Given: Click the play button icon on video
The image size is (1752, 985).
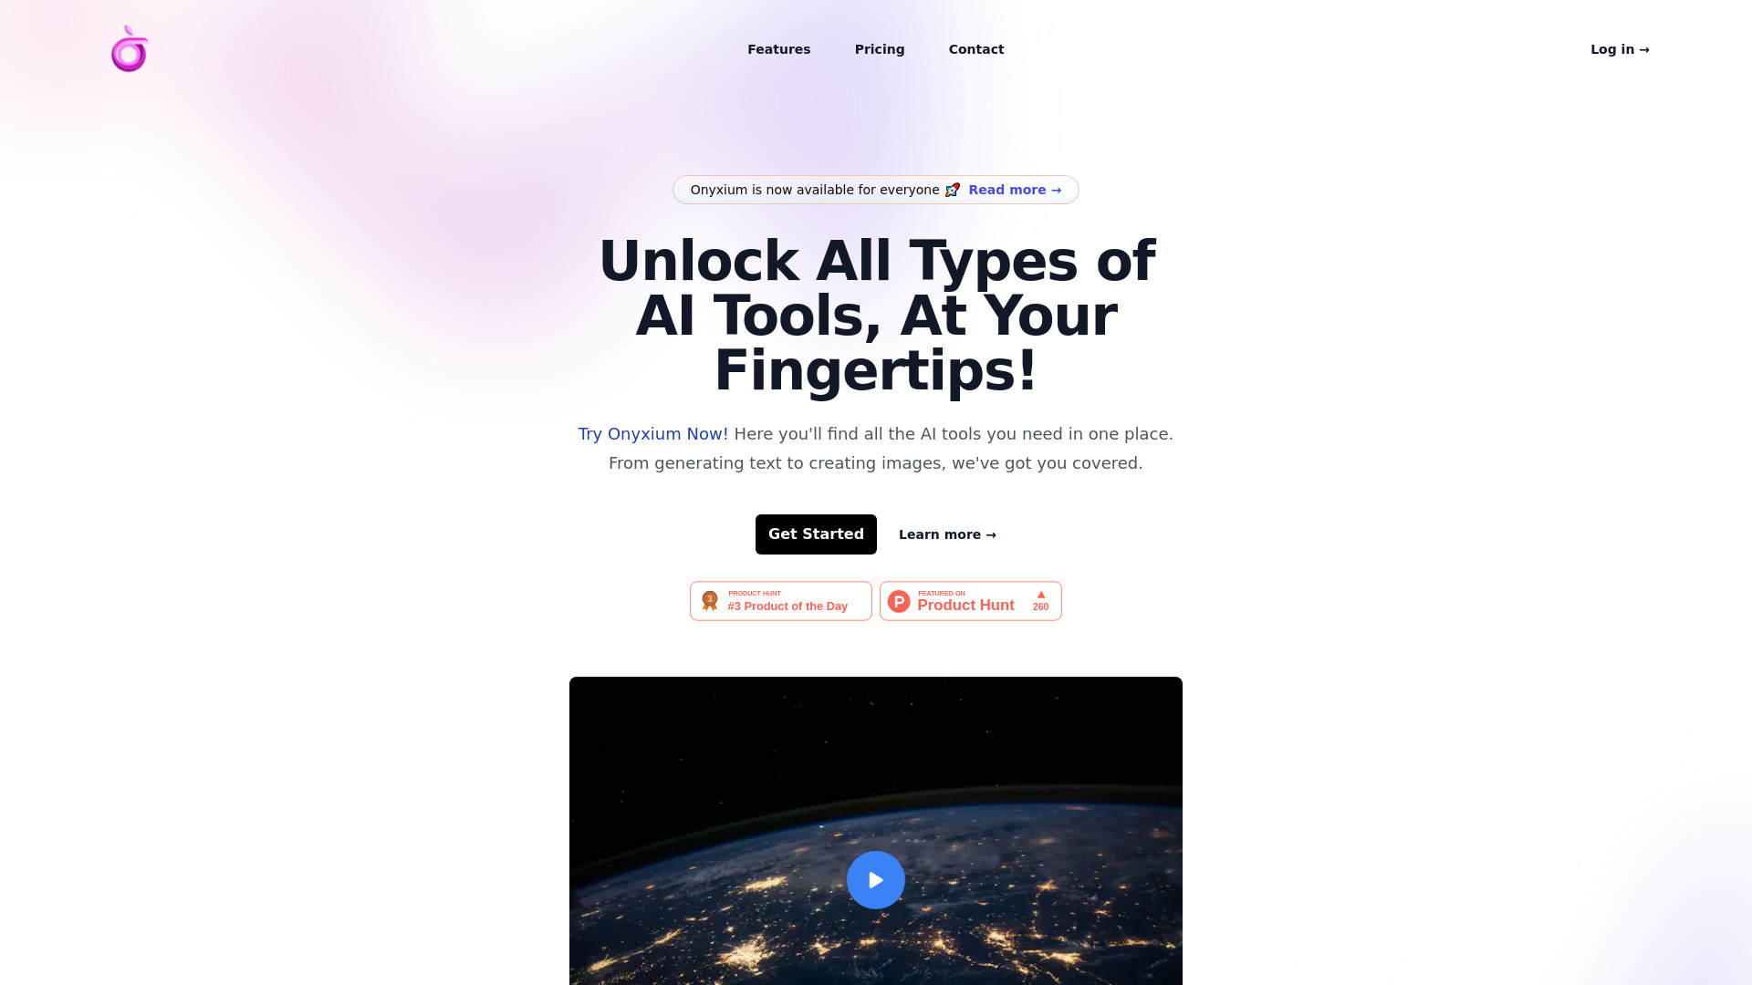Looking at the screenshot, I should click(876, 879).
